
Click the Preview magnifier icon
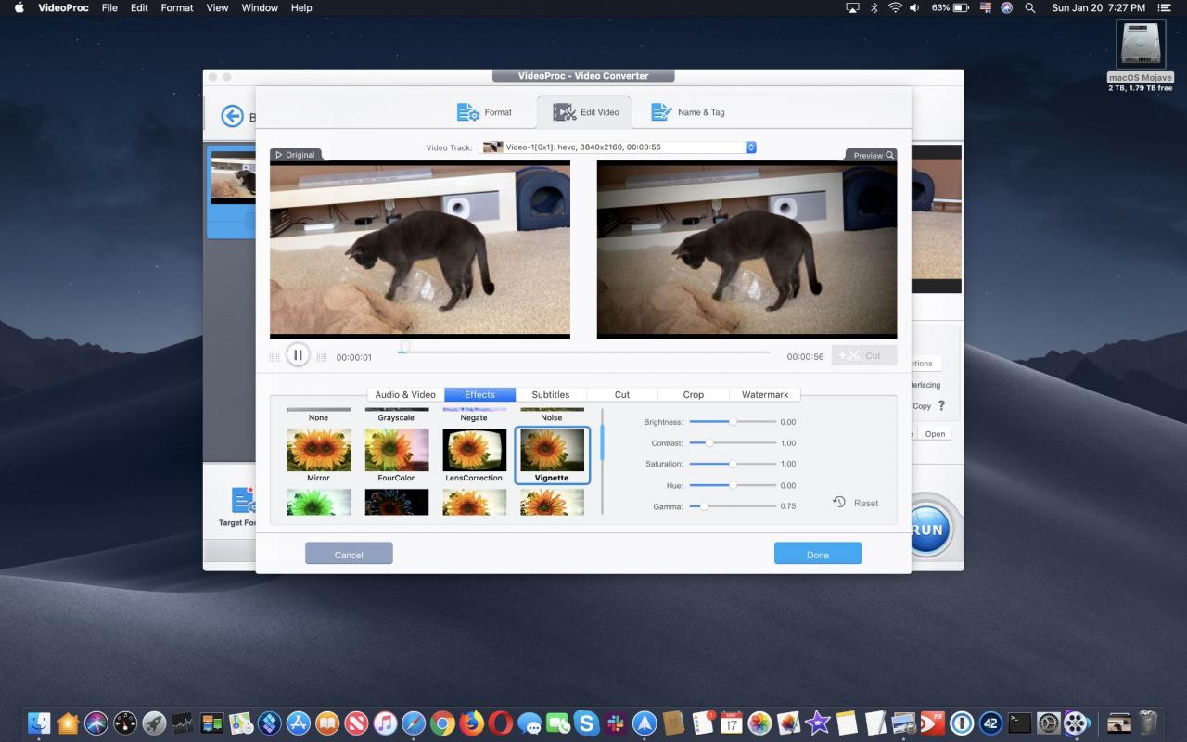889,155
